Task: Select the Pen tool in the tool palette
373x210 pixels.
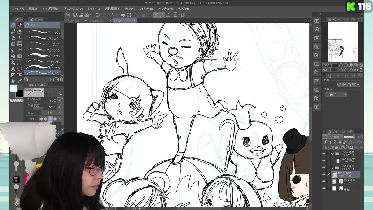Action: tap(13, 25)
